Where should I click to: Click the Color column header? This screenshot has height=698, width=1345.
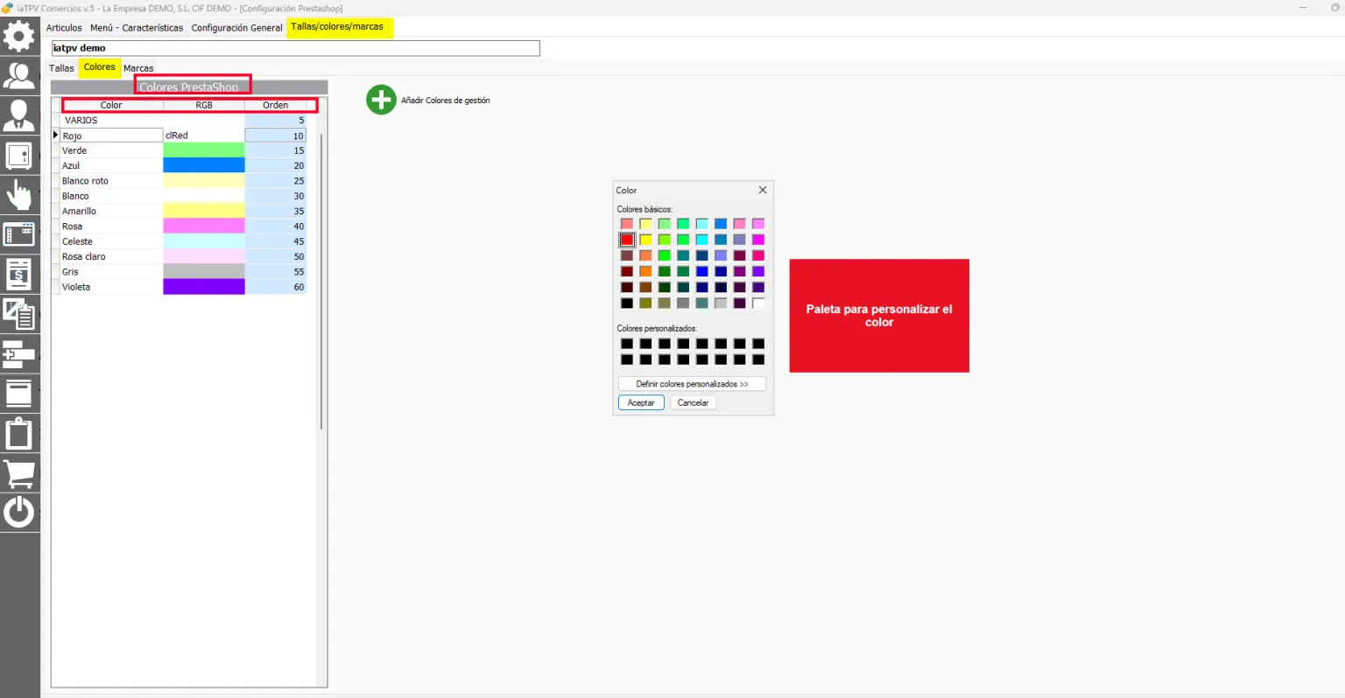[111, 105]
